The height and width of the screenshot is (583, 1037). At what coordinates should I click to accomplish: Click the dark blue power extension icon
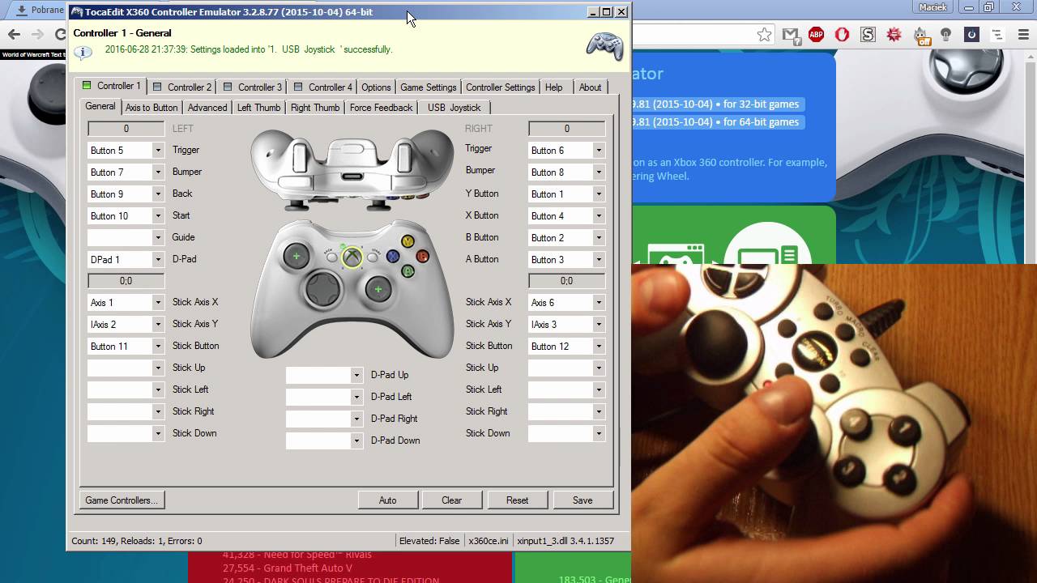click(971, 35)
